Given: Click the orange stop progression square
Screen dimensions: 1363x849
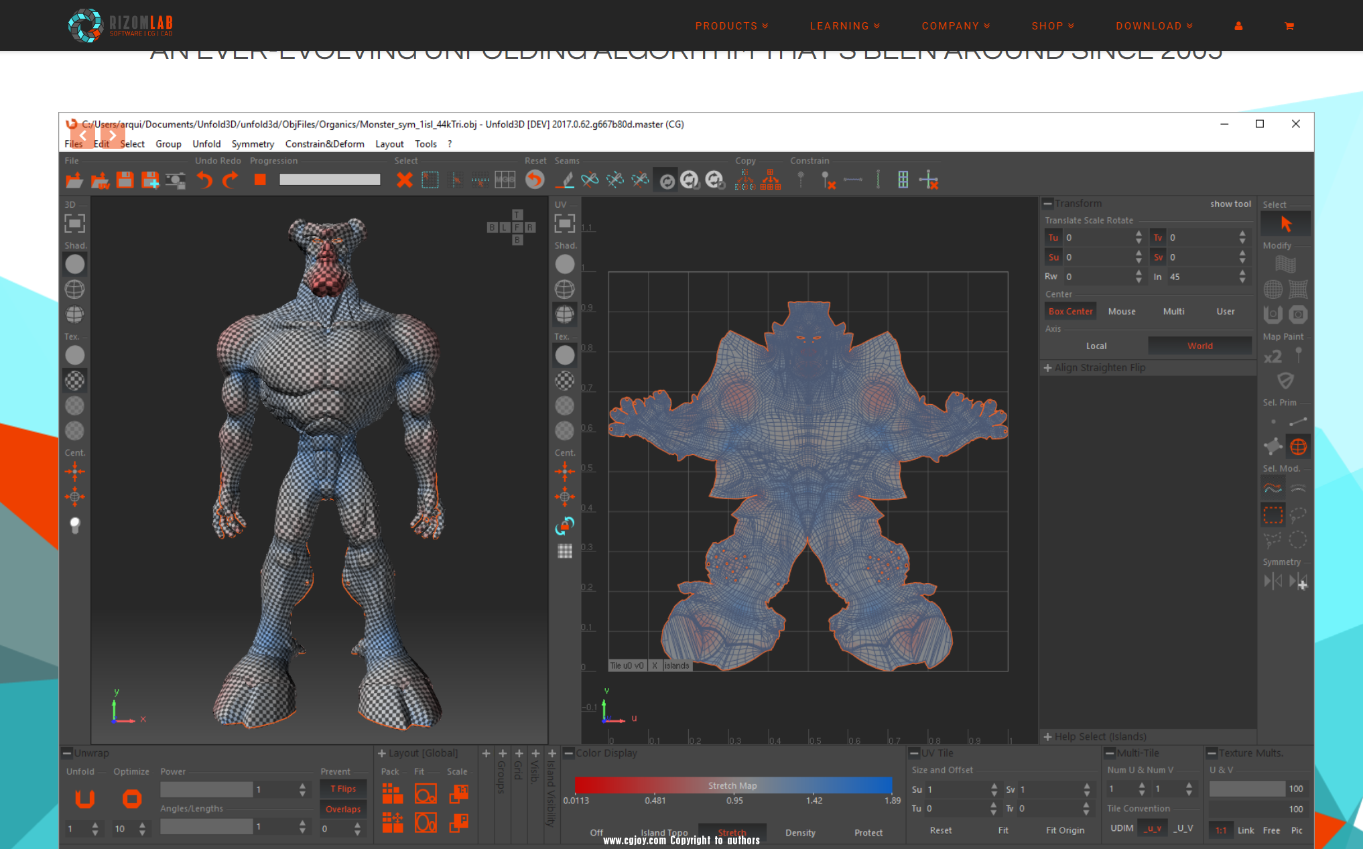Looking at the screenshot, I should (260, 180).
